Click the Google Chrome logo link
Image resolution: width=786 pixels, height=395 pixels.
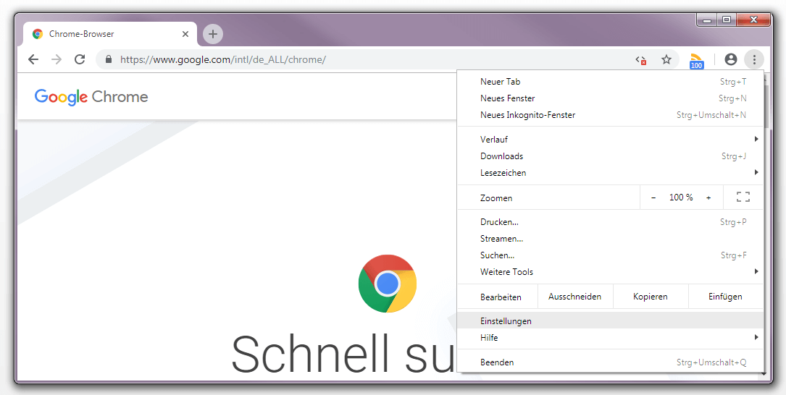click(91, 97)
